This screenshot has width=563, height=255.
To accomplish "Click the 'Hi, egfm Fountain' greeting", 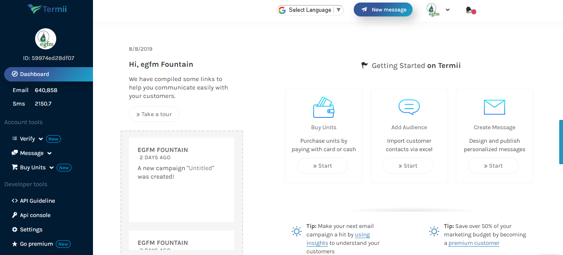I will click(161, 65).
